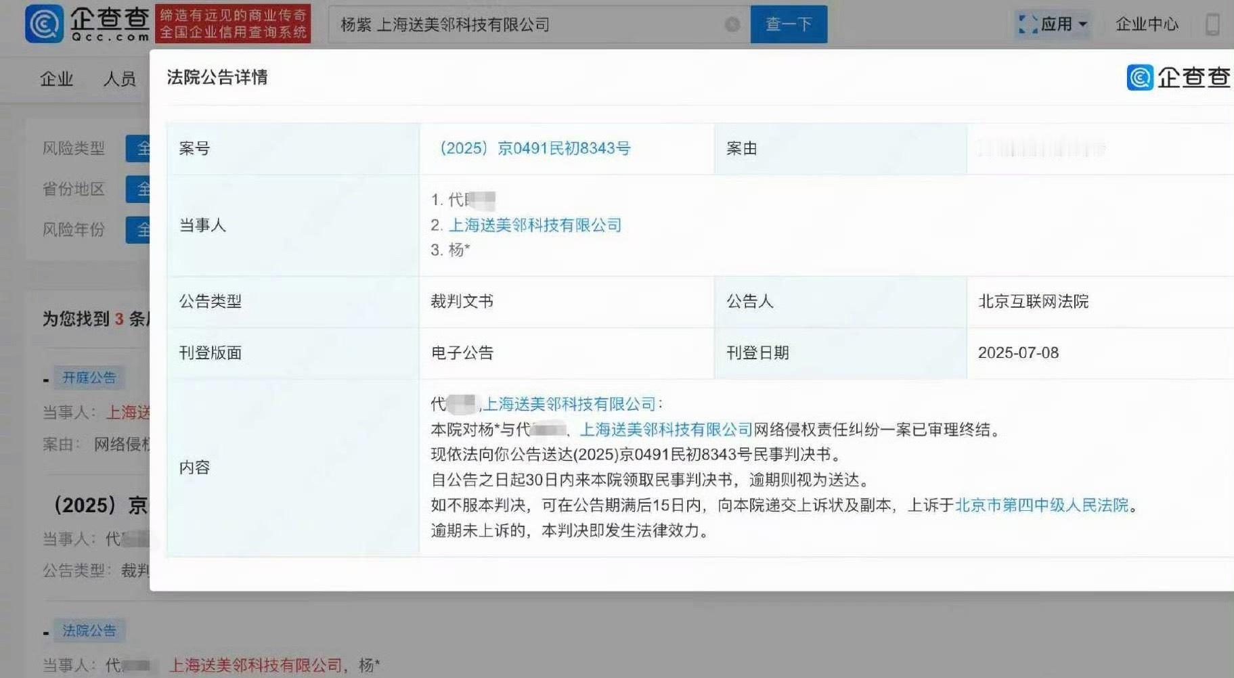This screenshot has width=1234, height=678.
Task: Run the search with the 查一下 button
Action: point(789,24)
